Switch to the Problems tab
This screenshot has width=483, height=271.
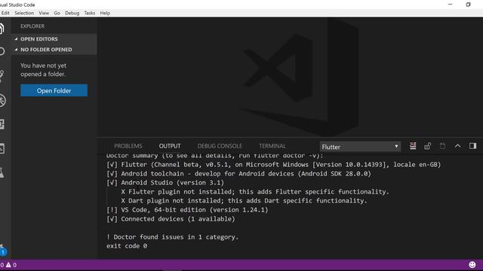(128, 146)
